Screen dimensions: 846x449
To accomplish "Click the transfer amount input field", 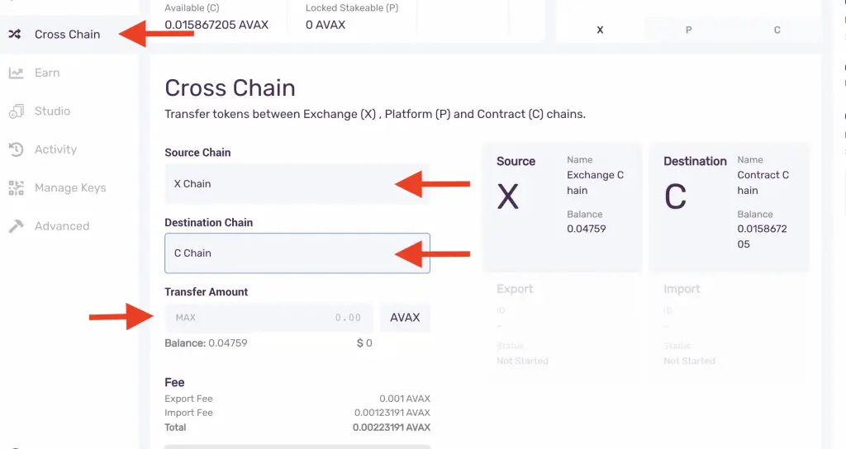I will (269, 318).
